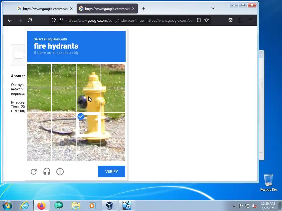Launch Internet Explorer from taskbar

coord(25,206)
